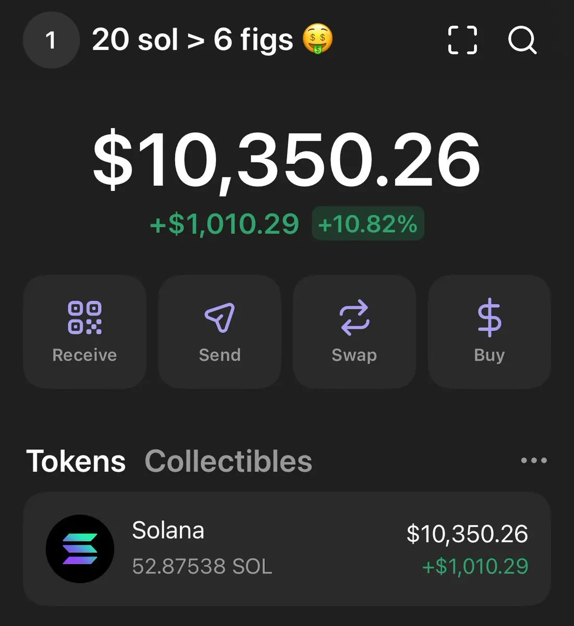Screen dimensions: 574x626
Task: Tap the Swap arrows icon
Action: coord(355,318)
